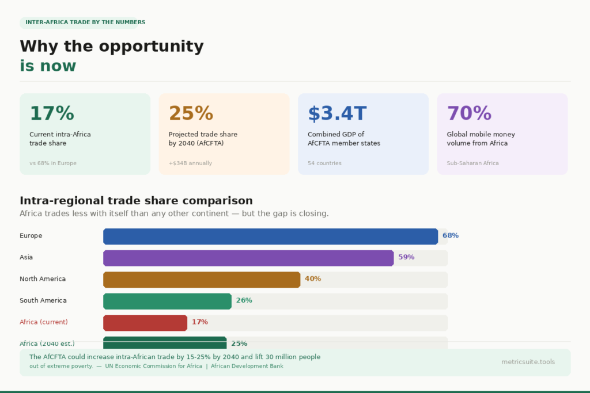Click the 40% North America value label
This screenshot has width=590, height=393.
[313, 279]
